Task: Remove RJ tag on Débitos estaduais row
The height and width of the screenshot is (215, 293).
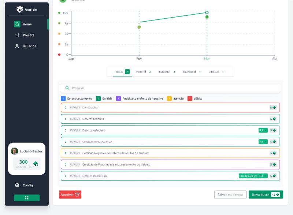Action: click(265, 130)
